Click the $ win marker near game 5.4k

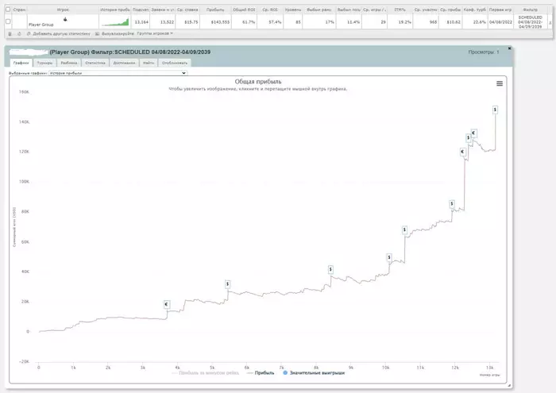pos(228,284)
